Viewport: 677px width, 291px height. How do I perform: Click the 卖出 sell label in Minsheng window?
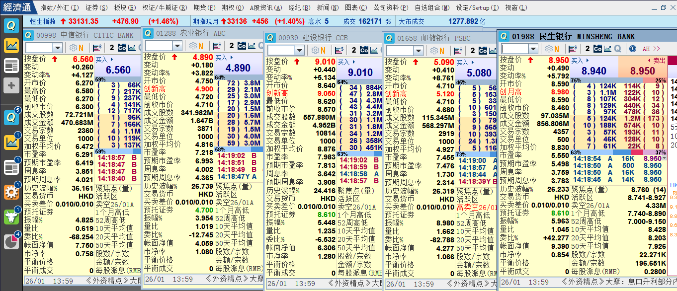click(659, 61)
